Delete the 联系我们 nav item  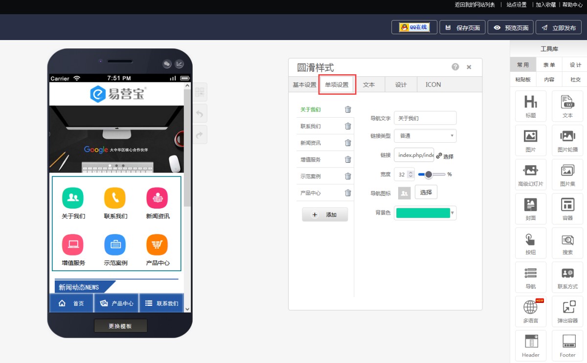click(x=348, y=126)
